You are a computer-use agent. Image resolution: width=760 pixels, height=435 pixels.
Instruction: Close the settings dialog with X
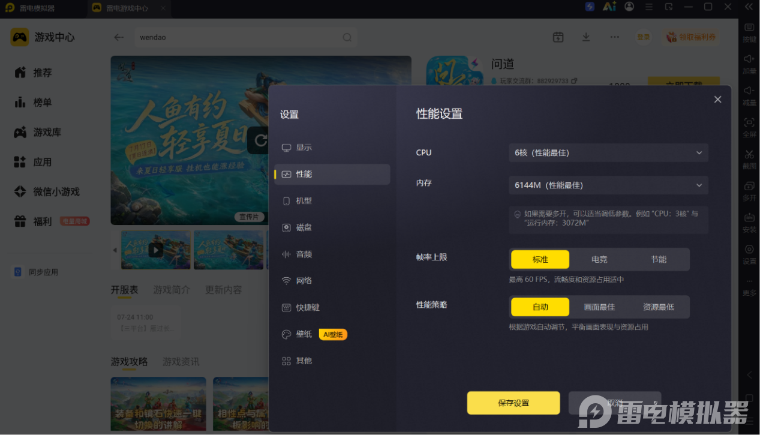[x=717, y=100]
